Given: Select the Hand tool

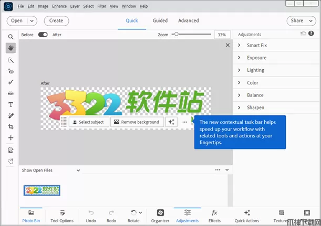Looking at the screenshot, I should pyautogui.click(x=11, y=48).
